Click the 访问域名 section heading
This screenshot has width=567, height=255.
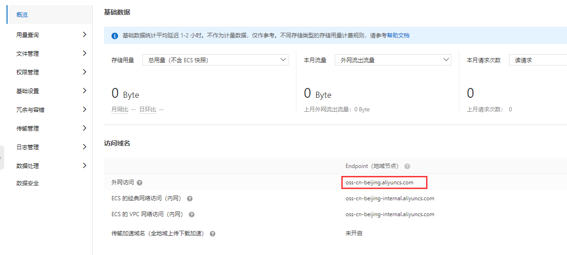117,143
